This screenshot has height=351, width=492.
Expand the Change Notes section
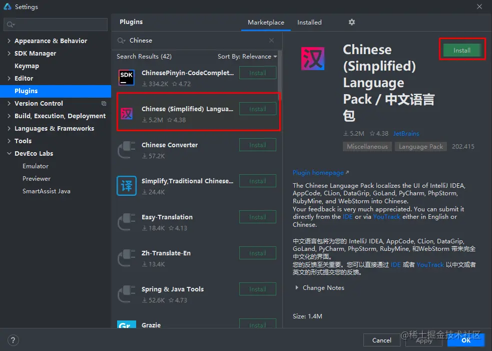click(297, 287)
